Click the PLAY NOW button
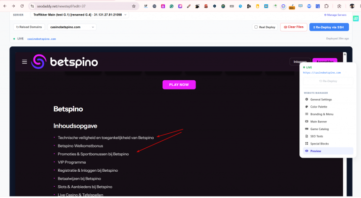The image size is (361, 198). (179, 84)
